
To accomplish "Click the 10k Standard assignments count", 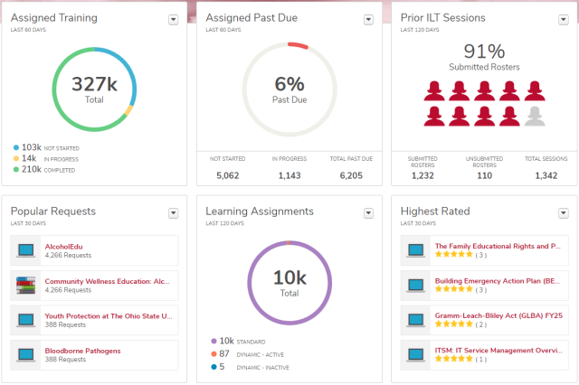I will [x=227, y=341].
